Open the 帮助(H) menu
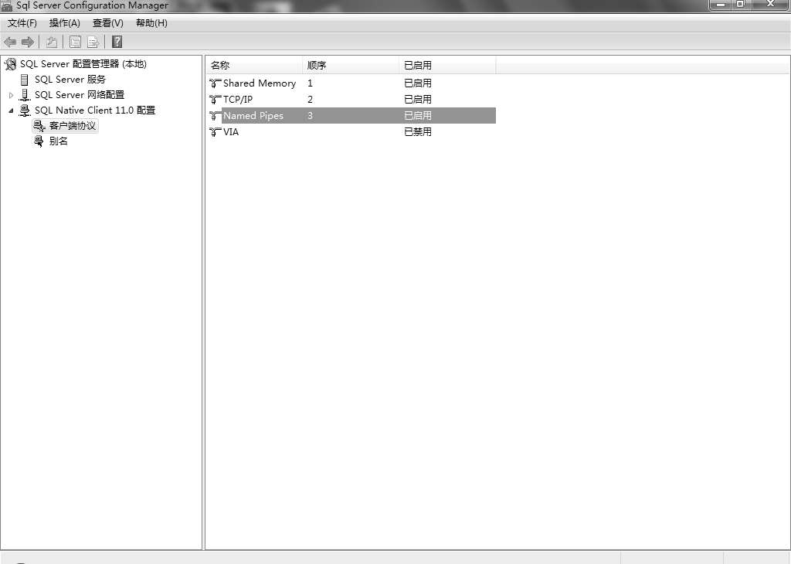Image resolution: width=791 pixels, height=564 pixels. coord(151,23)
